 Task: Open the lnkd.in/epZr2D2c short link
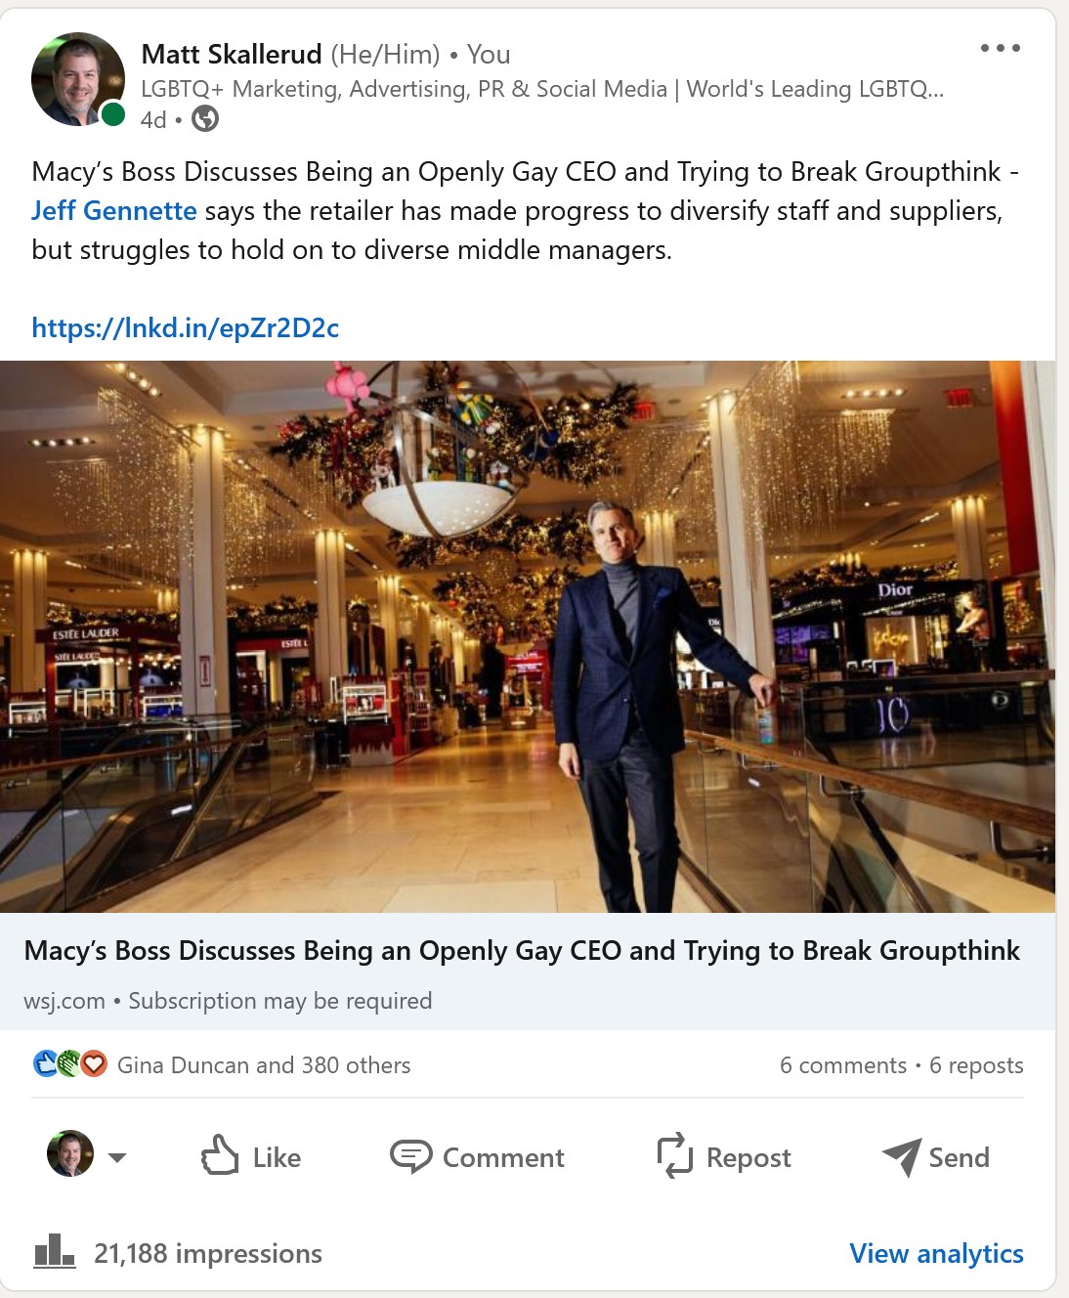[186, 327]
